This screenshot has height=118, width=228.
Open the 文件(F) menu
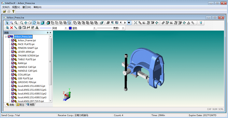[x=6, y=7]
